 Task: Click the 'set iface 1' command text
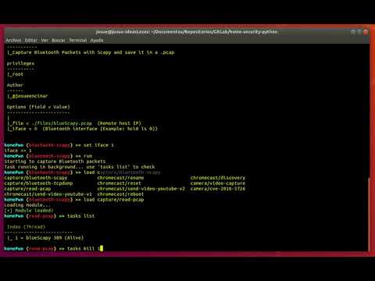pyautogui.click(x=98, y=145)
